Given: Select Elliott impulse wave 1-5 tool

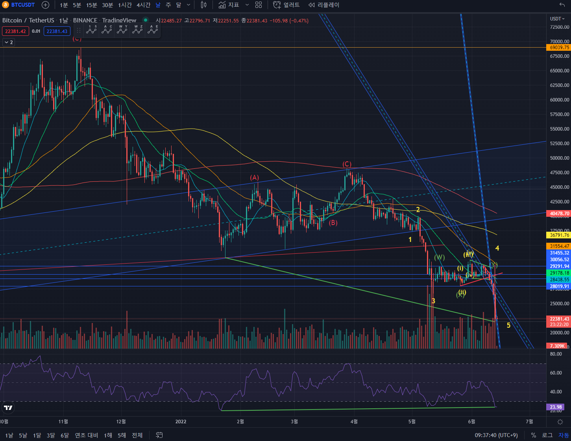Looking at the screenshot, I should [x=91, y=30].
